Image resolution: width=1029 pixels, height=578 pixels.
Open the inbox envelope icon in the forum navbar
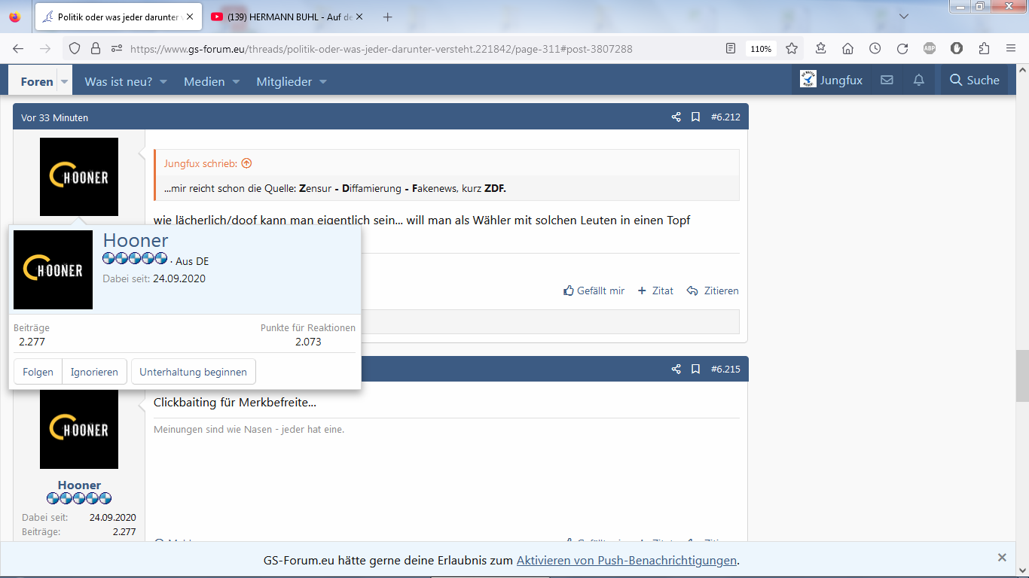click(887, 81)
